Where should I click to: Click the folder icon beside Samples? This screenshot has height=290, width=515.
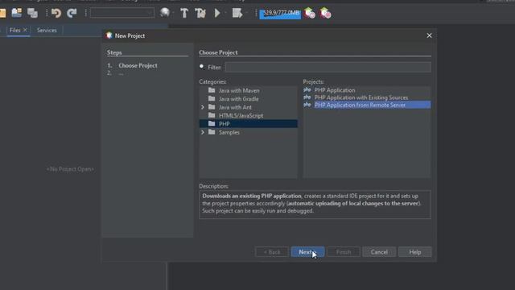pyautogui.click(x=212, y=132)
